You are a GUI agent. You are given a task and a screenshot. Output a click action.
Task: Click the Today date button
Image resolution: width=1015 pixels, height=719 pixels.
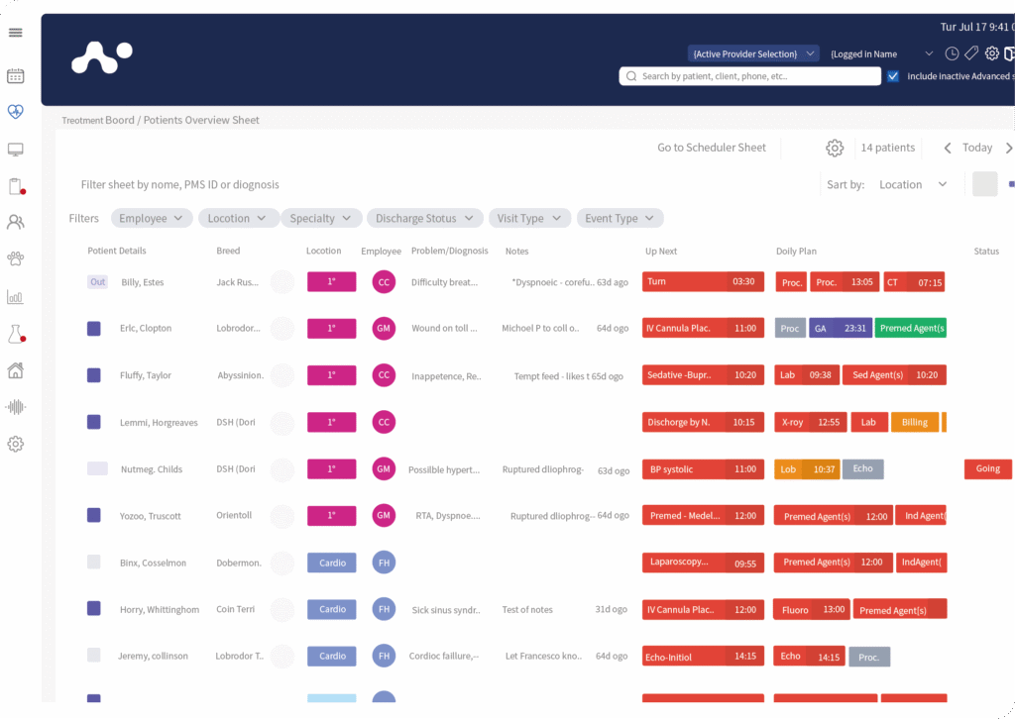pyautogui.click(x=976, y=148)
